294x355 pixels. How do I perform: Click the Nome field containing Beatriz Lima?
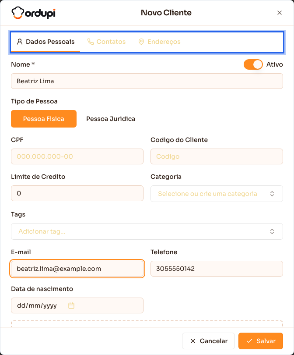tap(147, 81)
